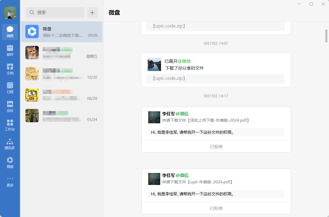This screenshot has width=329, height=217.
Task: Click the 微盘 title header
Action: (x=114, y=13)
